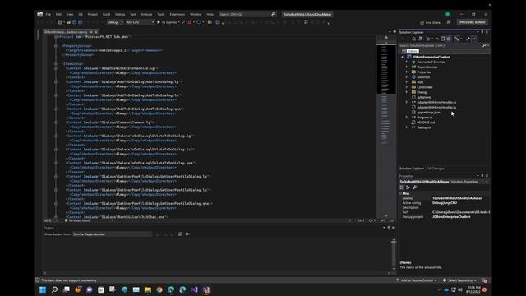Open File Explorer from the taskbar
Viewport: 526px width, 296px height.
pos(148,289)
